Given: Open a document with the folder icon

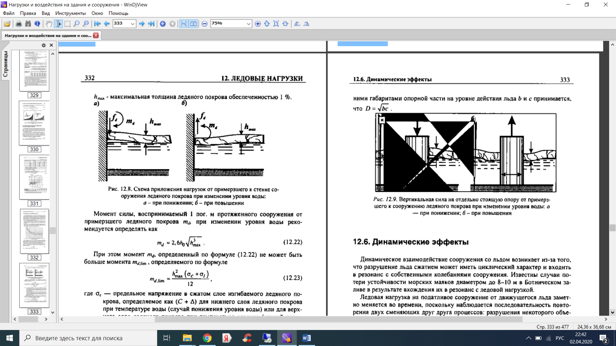Looking at the screenshot, I should coord(7,24).
